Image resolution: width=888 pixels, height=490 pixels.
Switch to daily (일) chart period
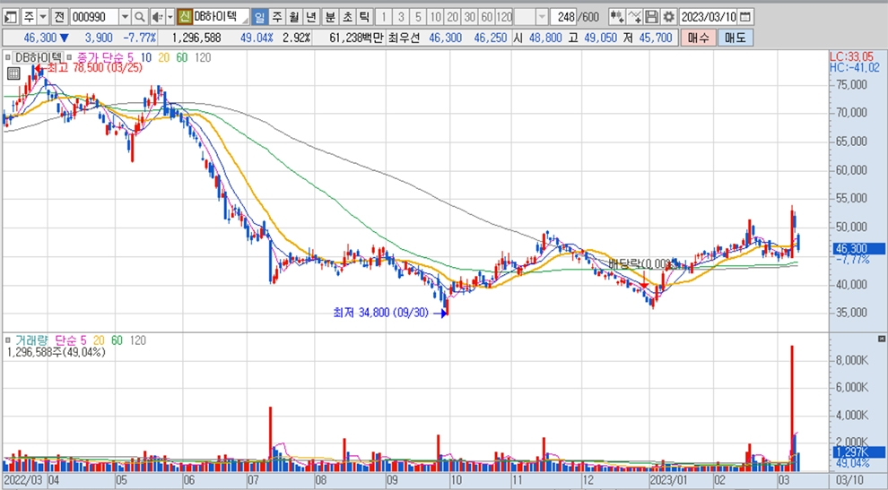[x=258, y=17]
